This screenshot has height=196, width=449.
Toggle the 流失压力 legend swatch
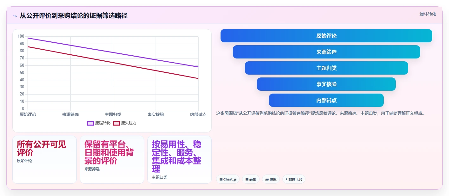tap(116, 123)
